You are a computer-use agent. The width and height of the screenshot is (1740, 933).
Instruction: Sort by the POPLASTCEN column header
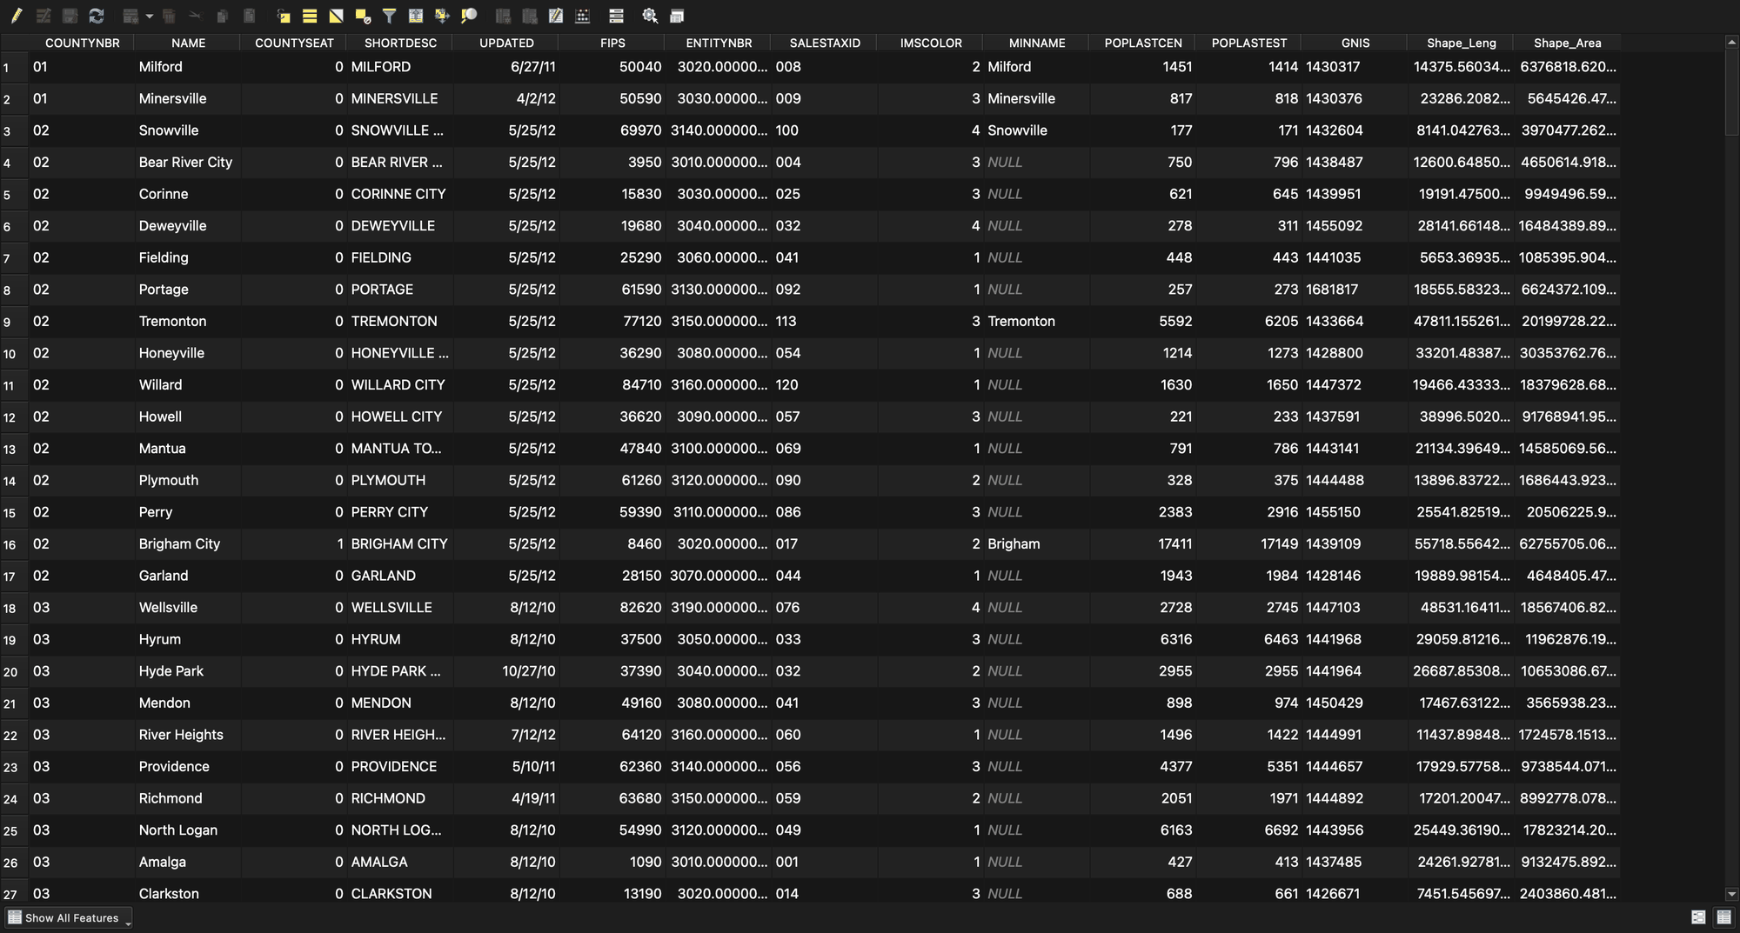pyautogui.click(x=1143, y=43)
